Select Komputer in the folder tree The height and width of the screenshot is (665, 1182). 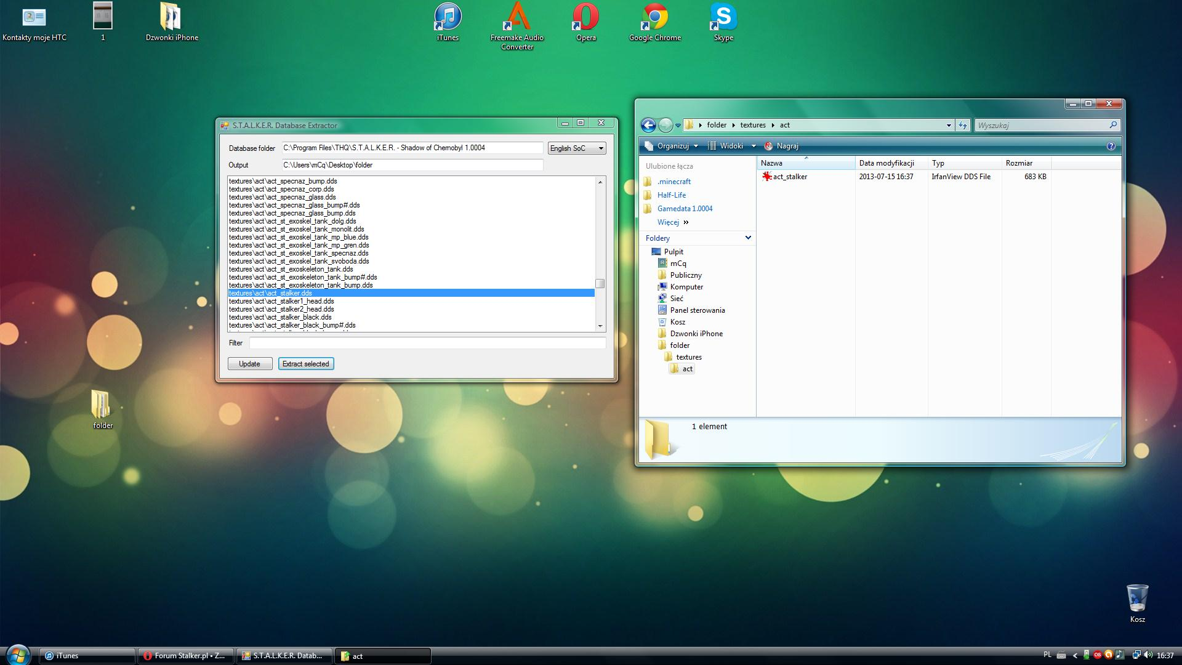[686, 287]
